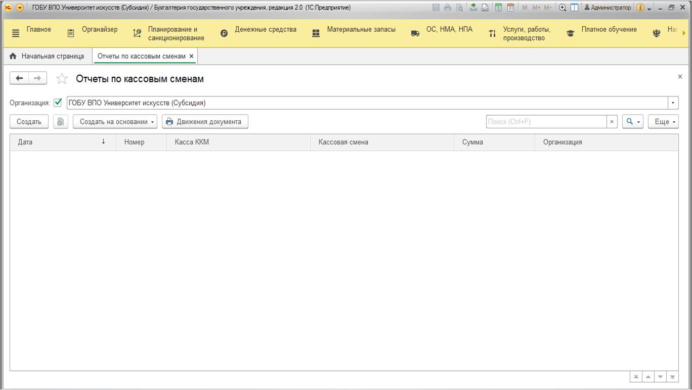Click the Движения документа button
The height and width of the screenshot is (390, 692).
pos(205,122)
